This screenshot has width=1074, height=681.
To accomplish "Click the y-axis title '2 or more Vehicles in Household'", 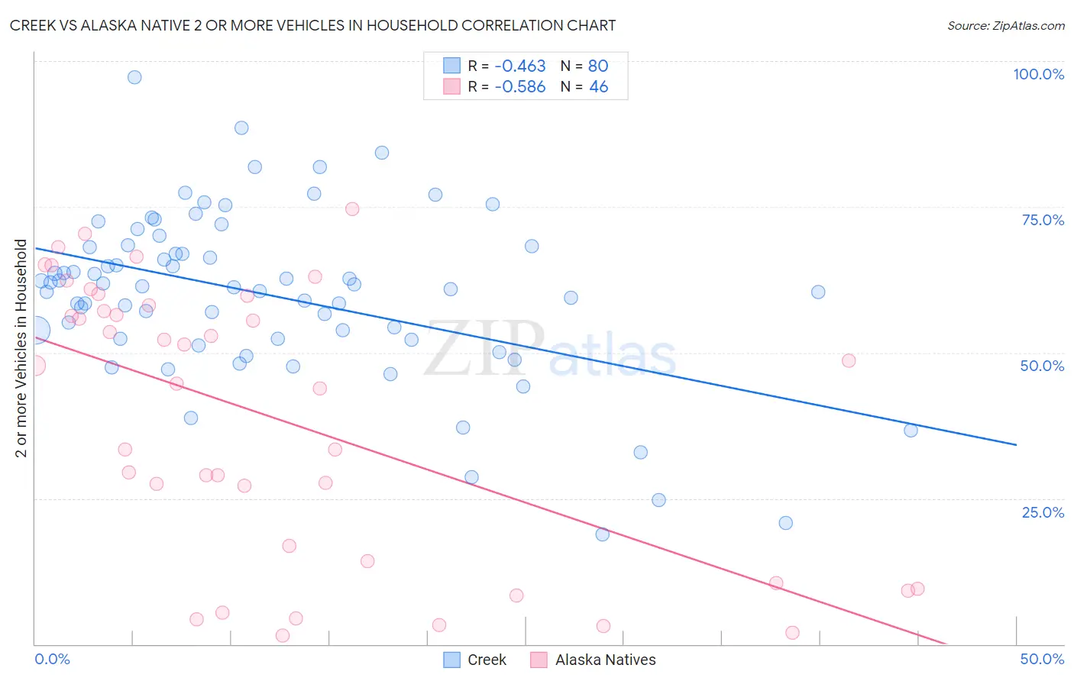I will click(21, 348).
